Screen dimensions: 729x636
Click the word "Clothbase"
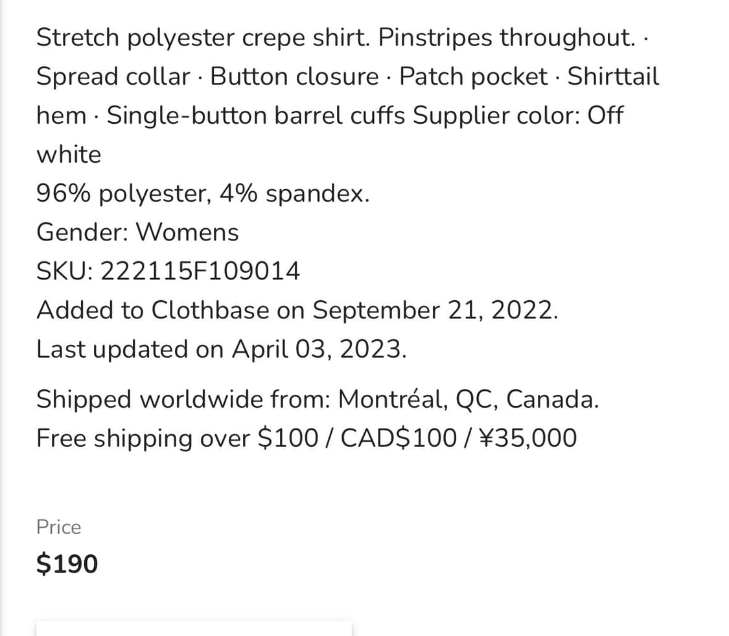point(210,310)
